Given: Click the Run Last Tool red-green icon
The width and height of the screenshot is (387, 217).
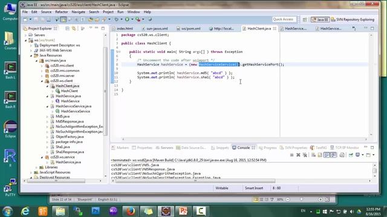Looking at the screenshot, I should [x=138, y=19].
